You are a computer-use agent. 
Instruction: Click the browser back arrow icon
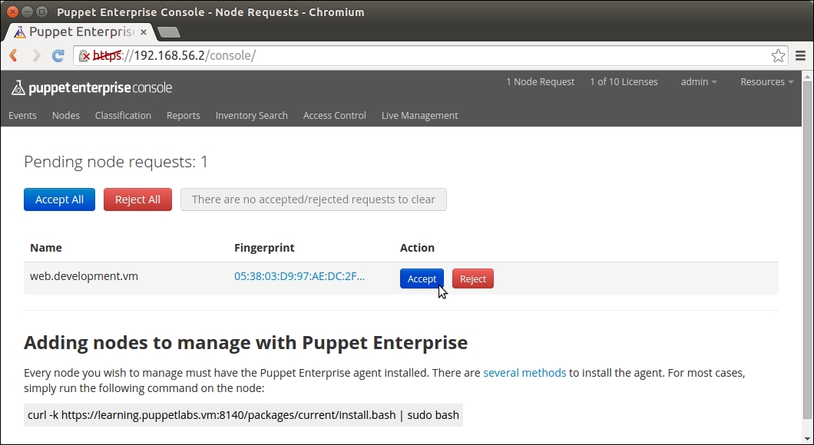coord(13,55)
